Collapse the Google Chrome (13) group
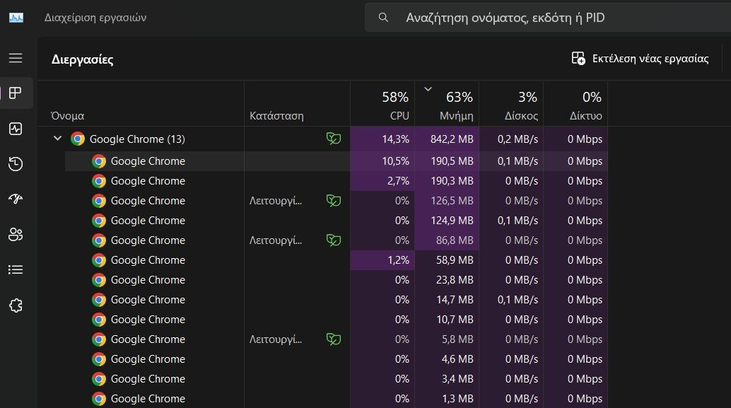The image size is (731, 408). point(57,139)
